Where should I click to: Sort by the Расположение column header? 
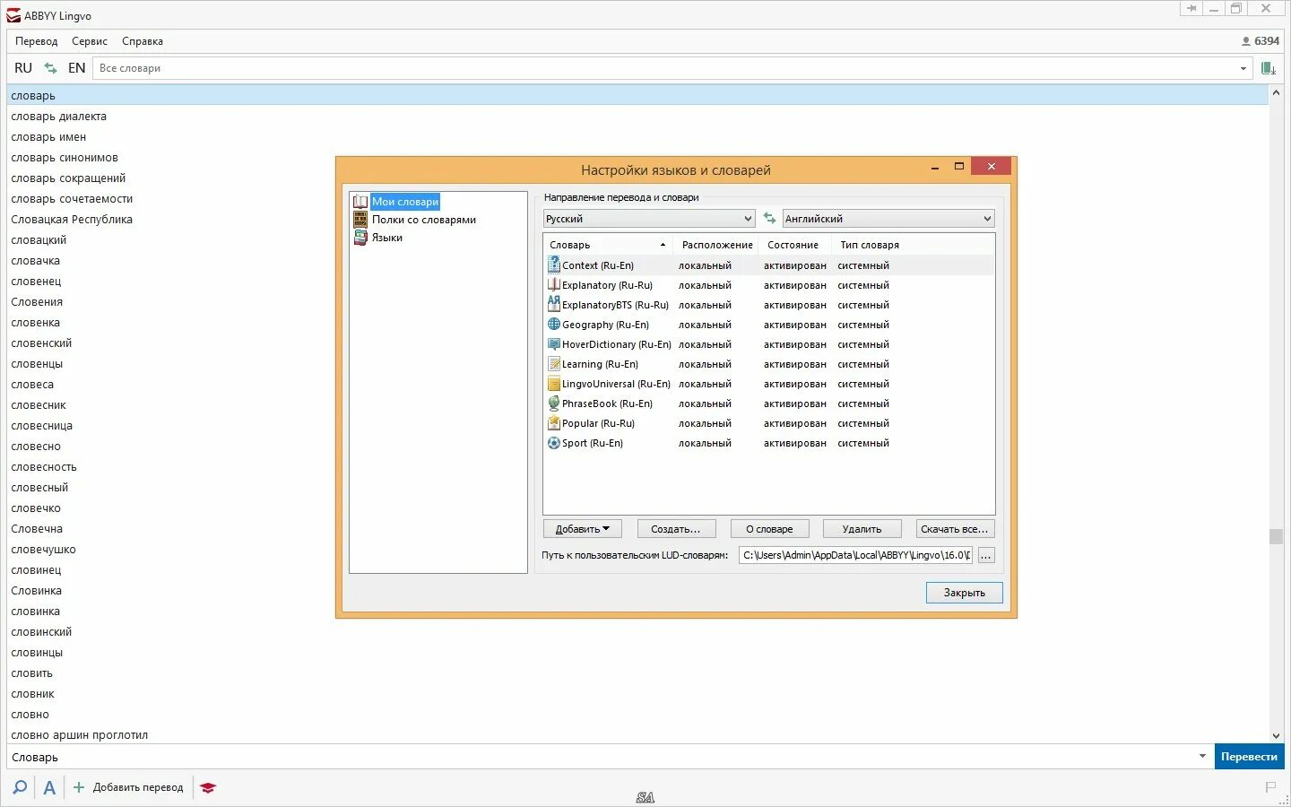point(717,245)
